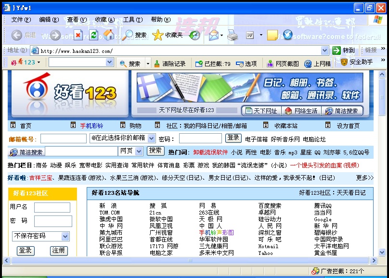Stop page loading with red X icon
This screenshot has height=278, width=389.
pyautogui.click(x=78, y=35)
